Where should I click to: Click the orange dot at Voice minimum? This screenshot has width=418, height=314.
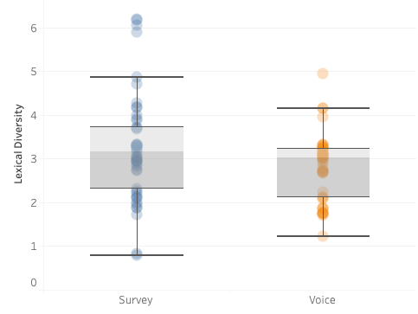[x=323, y=236]
